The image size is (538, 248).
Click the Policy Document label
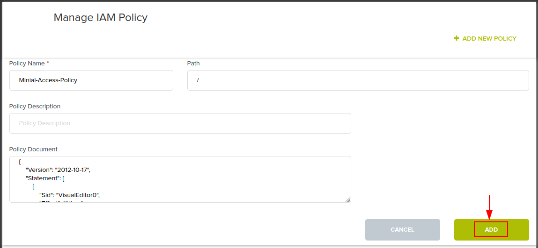33,149
